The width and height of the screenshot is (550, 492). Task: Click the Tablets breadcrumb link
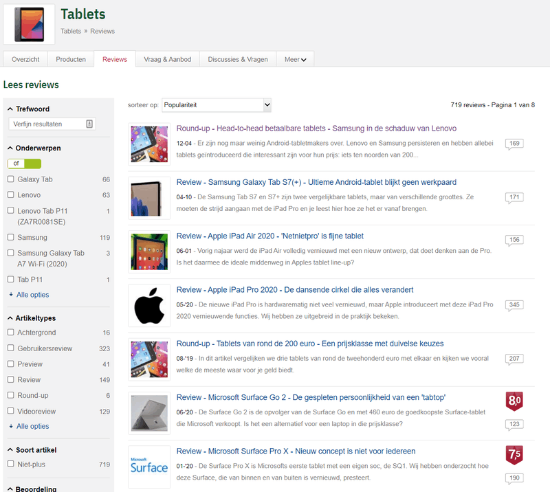click(x=71, y=31)
